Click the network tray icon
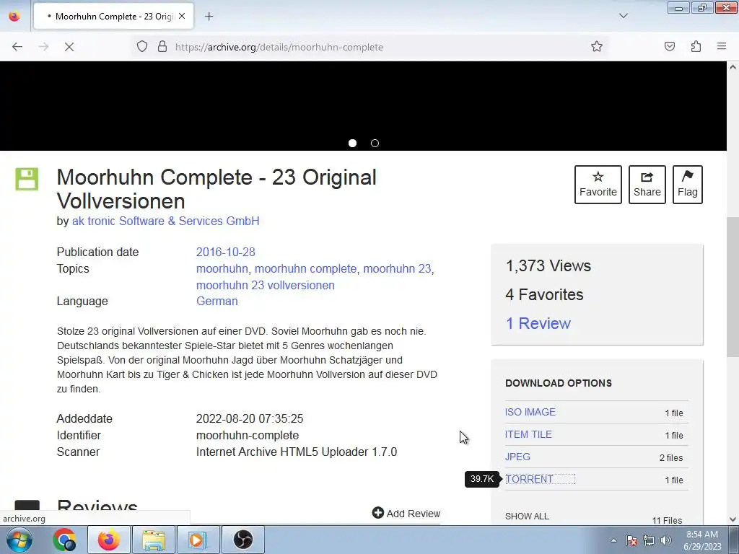The image size is (739, 554). coord(649,540)
